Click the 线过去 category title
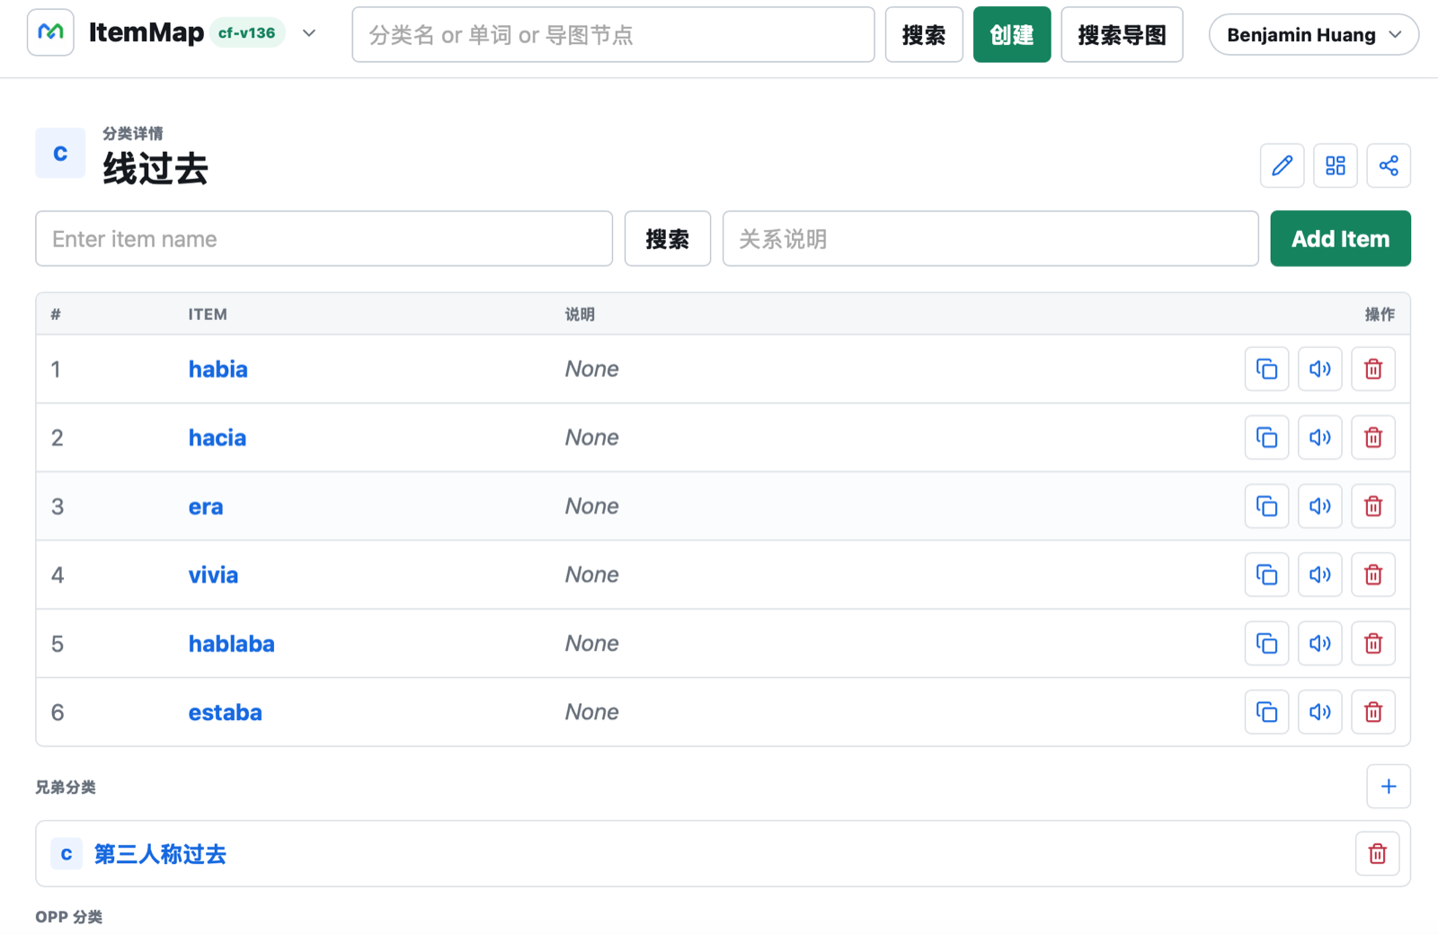The width and height of the screenshot is (1438, 935). click(x=155, y=168)
